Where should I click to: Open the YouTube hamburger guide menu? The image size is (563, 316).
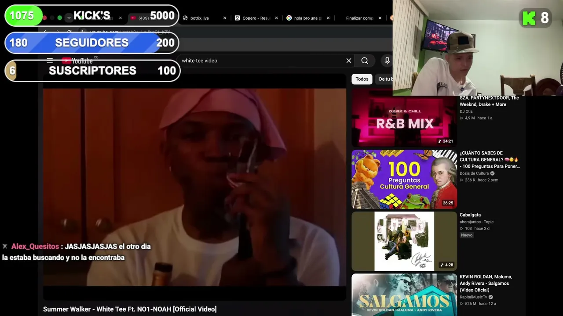pyautogui.click(x=50, y=61)
